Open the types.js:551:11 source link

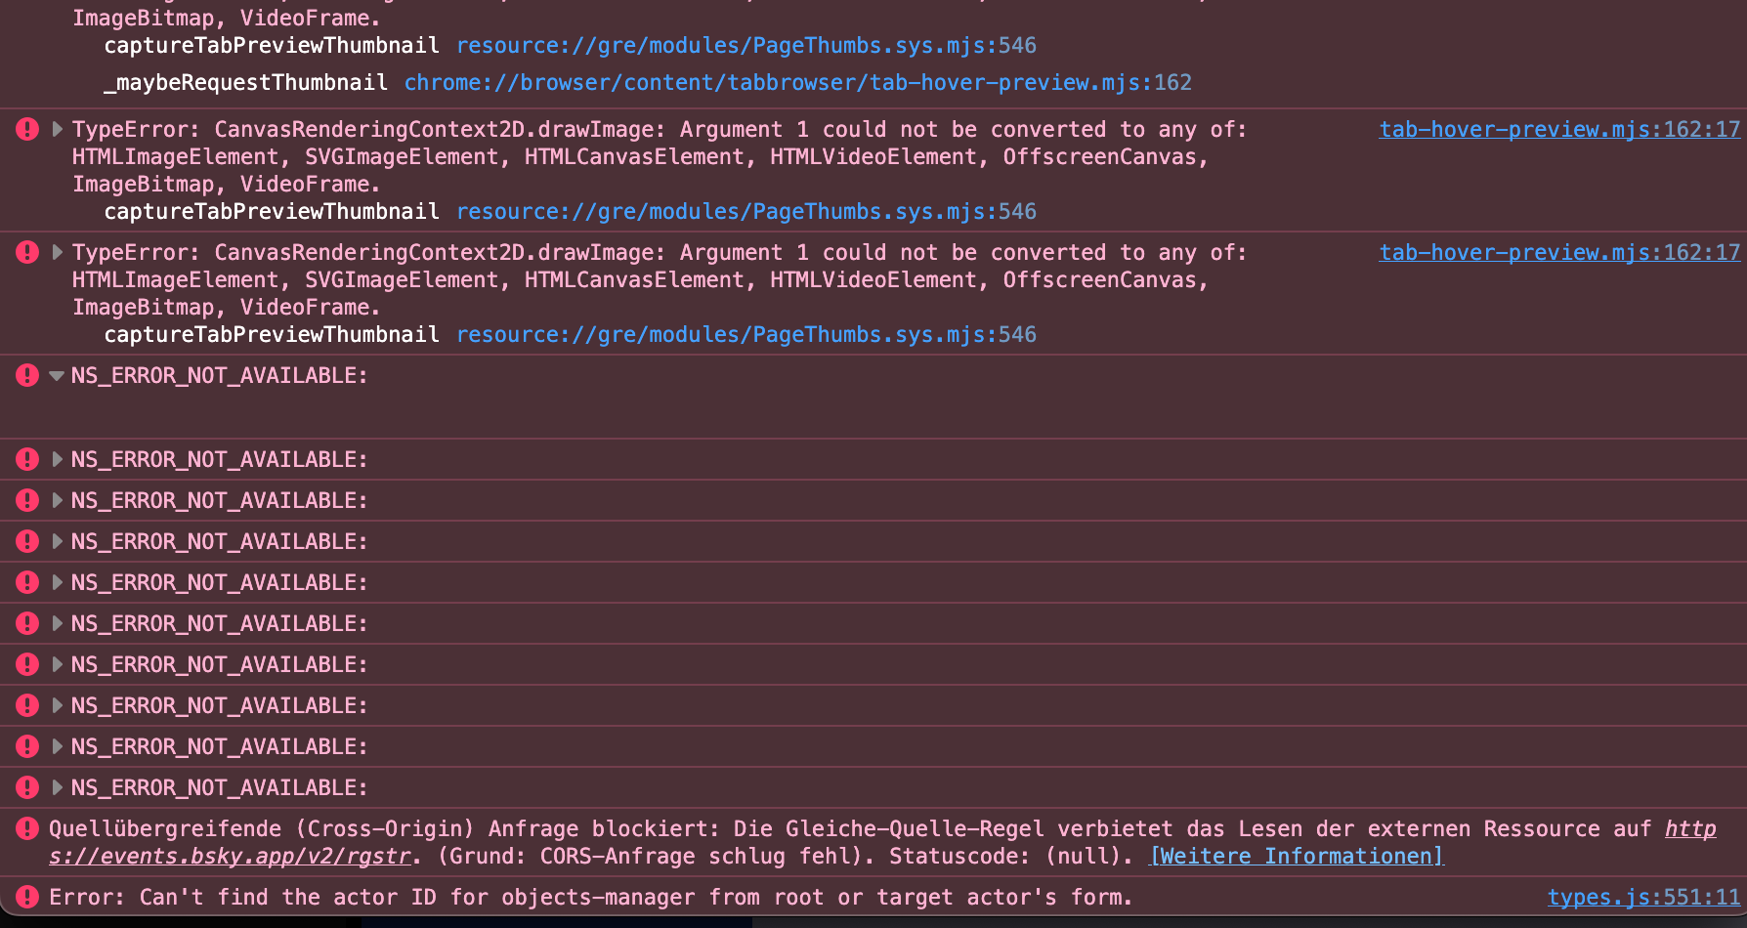(x=1643, y=898)
